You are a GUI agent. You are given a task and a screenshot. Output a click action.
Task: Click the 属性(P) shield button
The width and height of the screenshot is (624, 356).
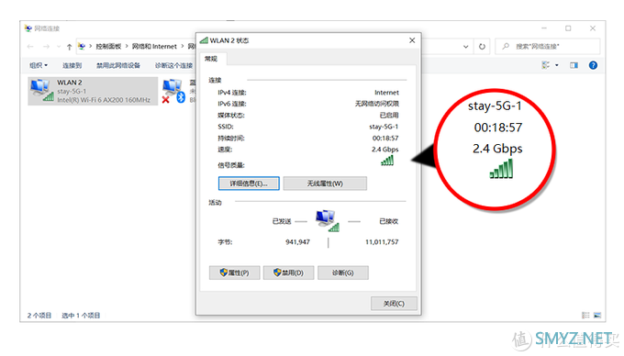[234, 273]
